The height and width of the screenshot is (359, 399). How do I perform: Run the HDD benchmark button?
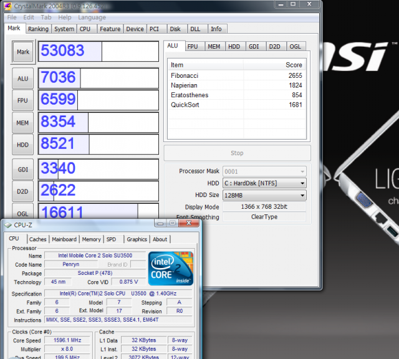pos(22,145)
